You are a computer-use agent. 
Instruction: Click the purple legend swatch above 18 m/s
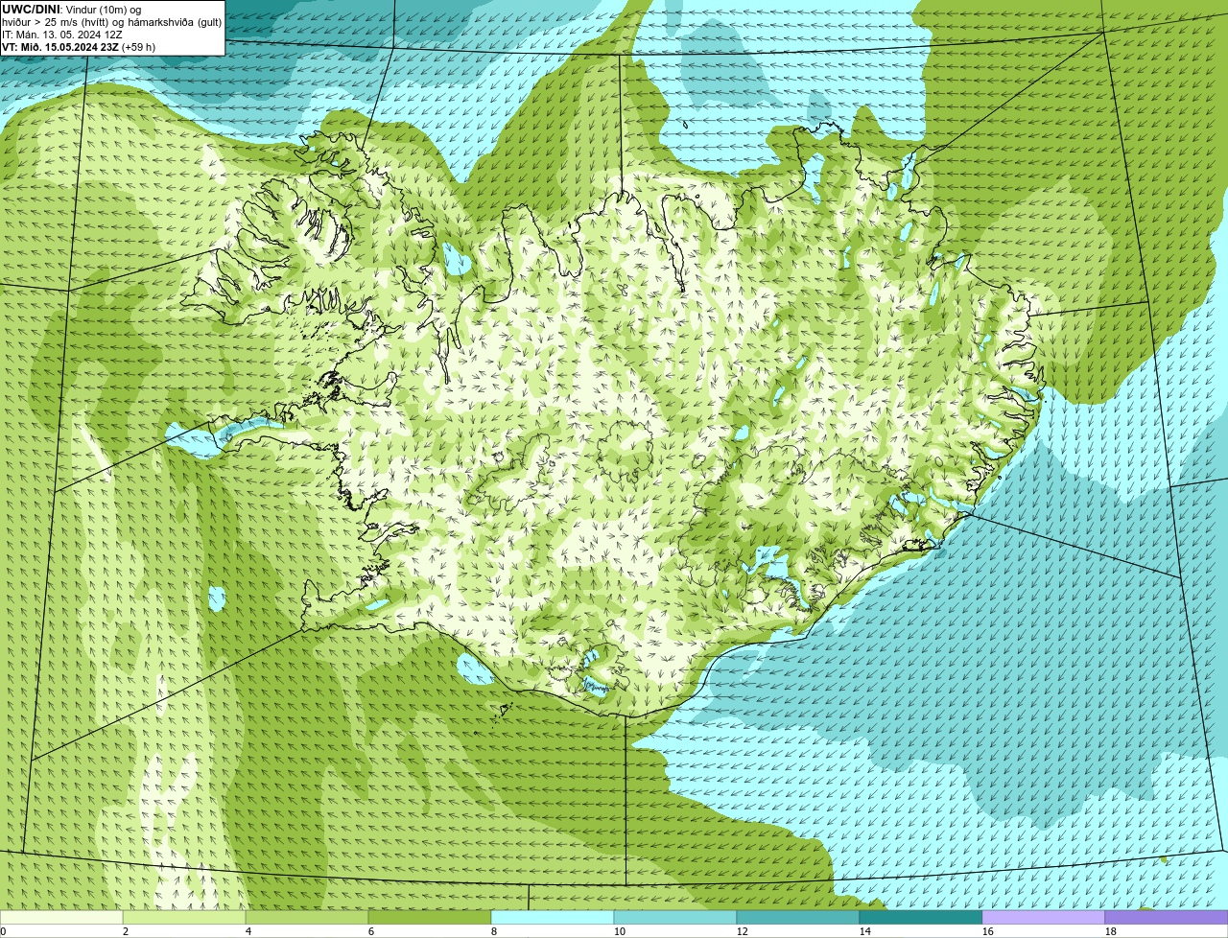(x=1167, y=918)
